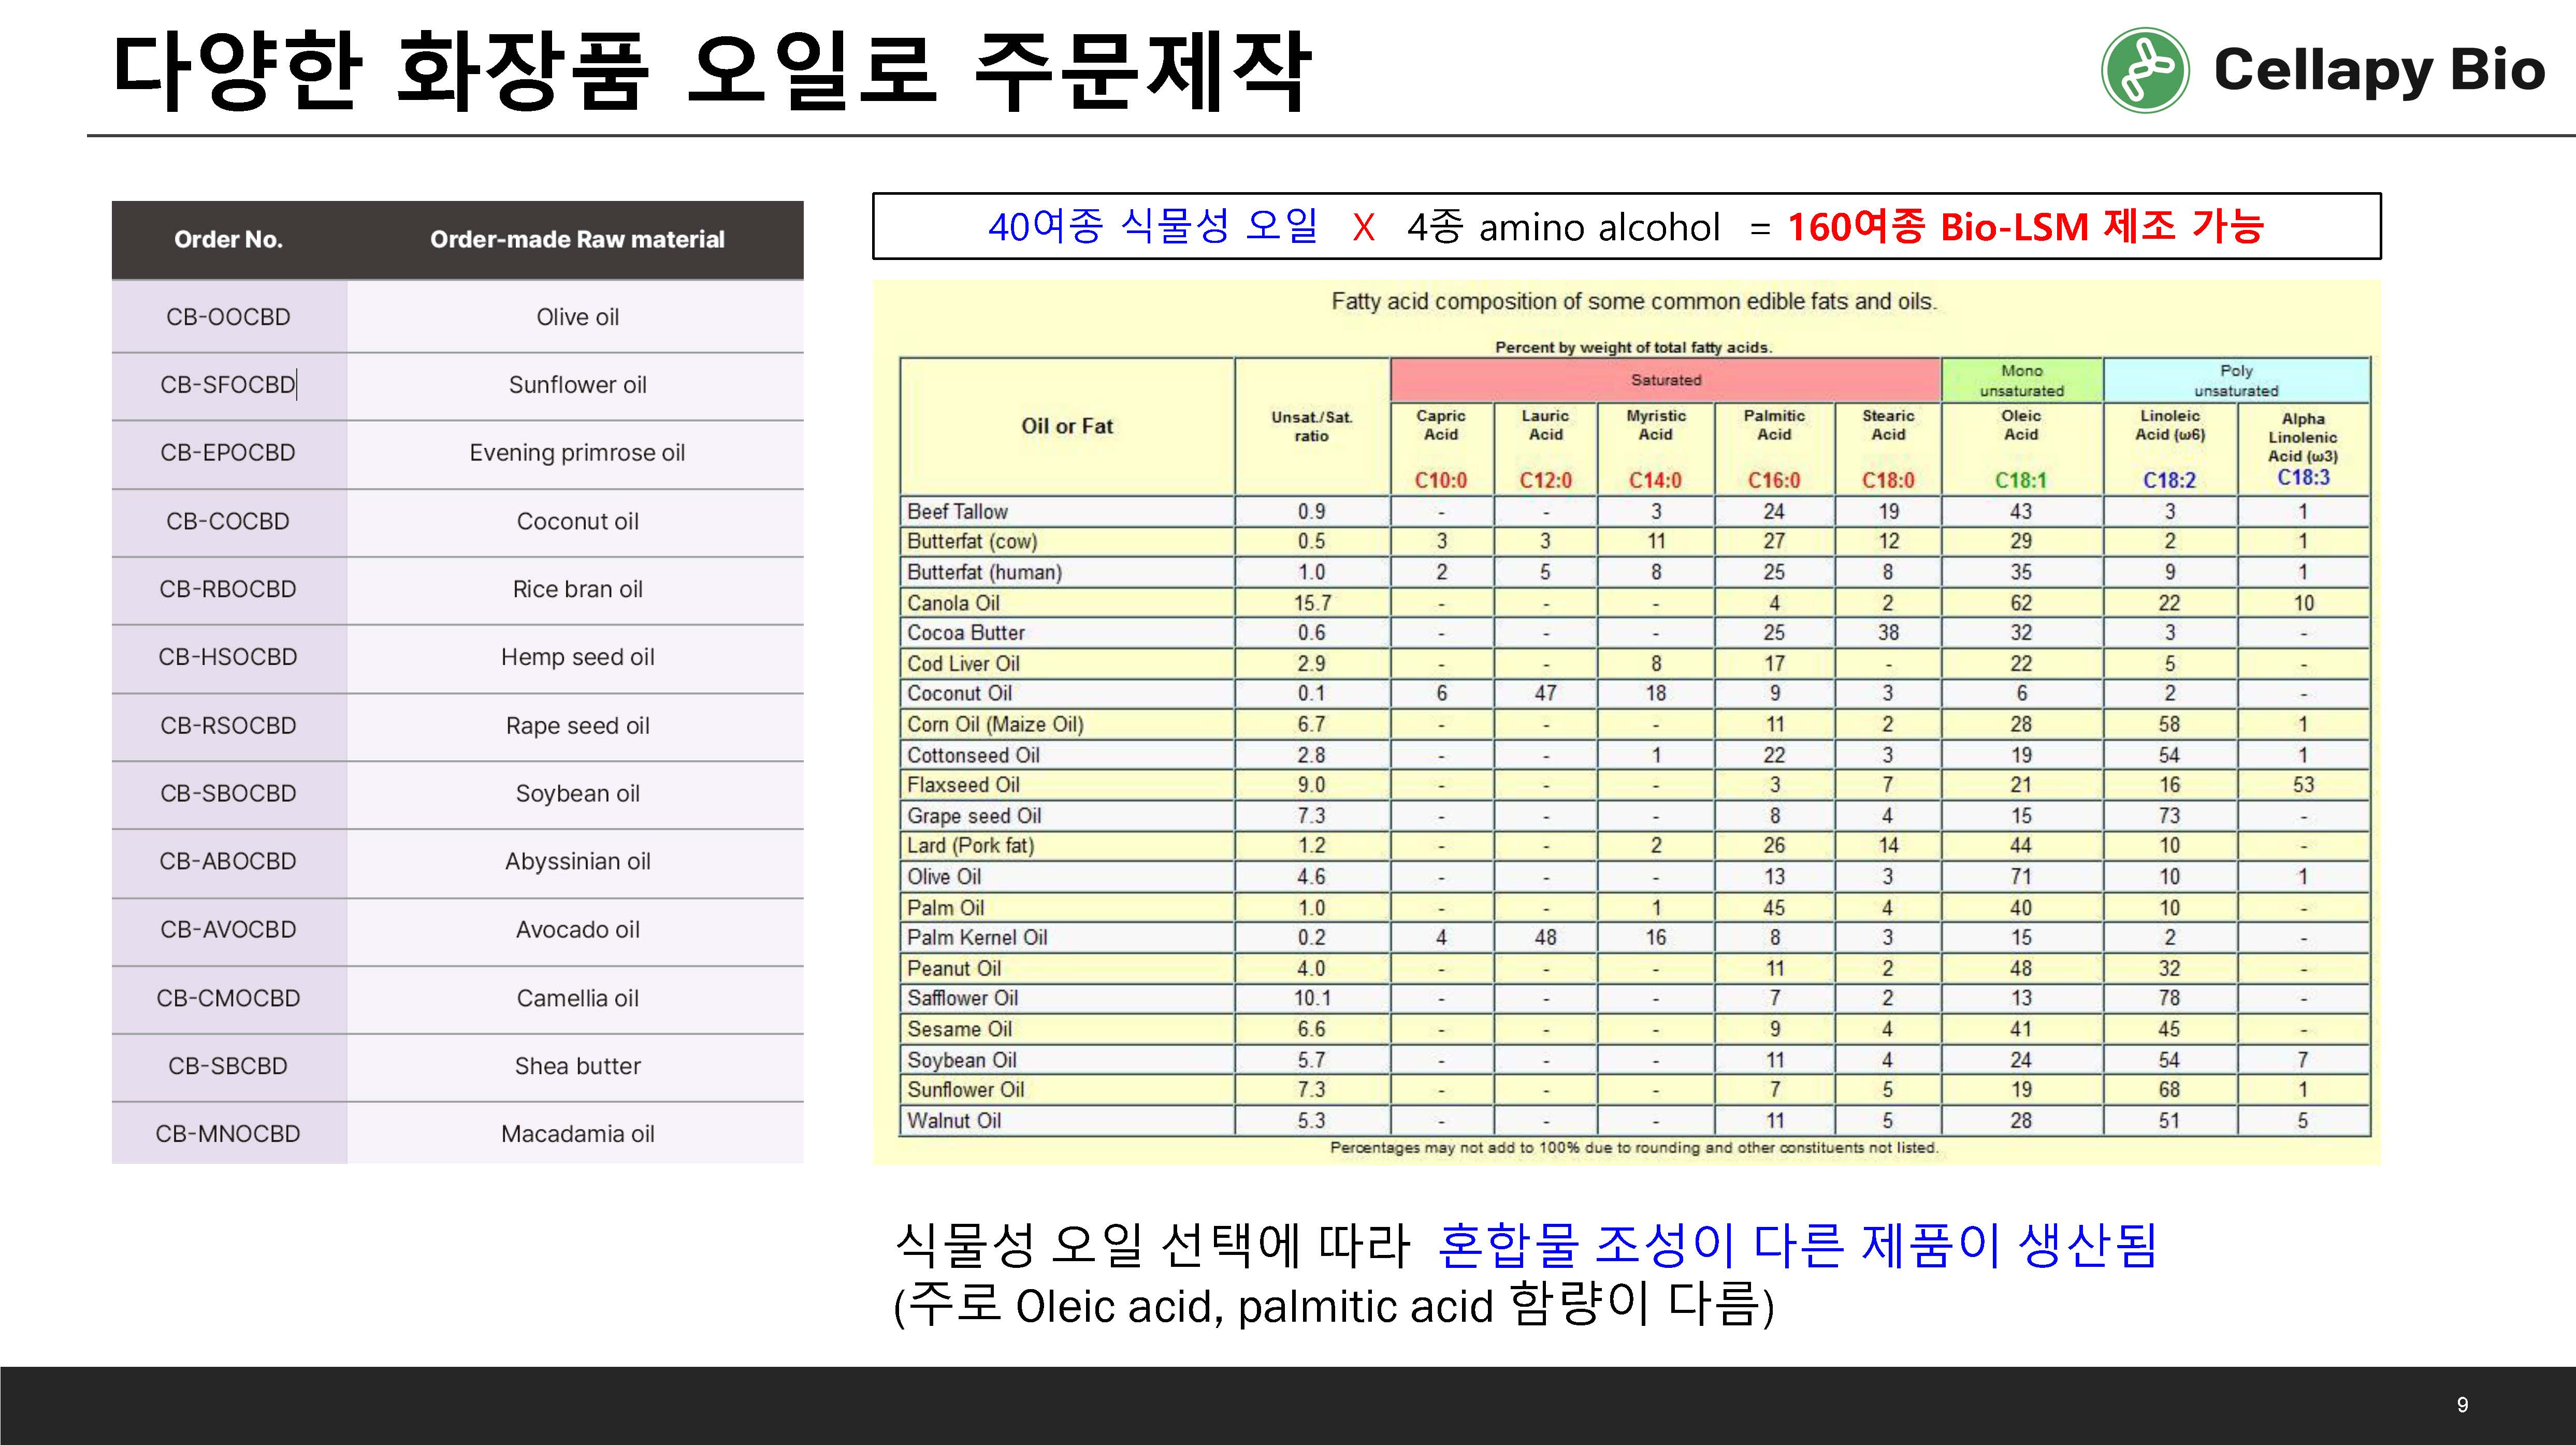Click the Grape seed Oil row label
This screenshot has width=2576, height=1445.
tap(974, 816)
